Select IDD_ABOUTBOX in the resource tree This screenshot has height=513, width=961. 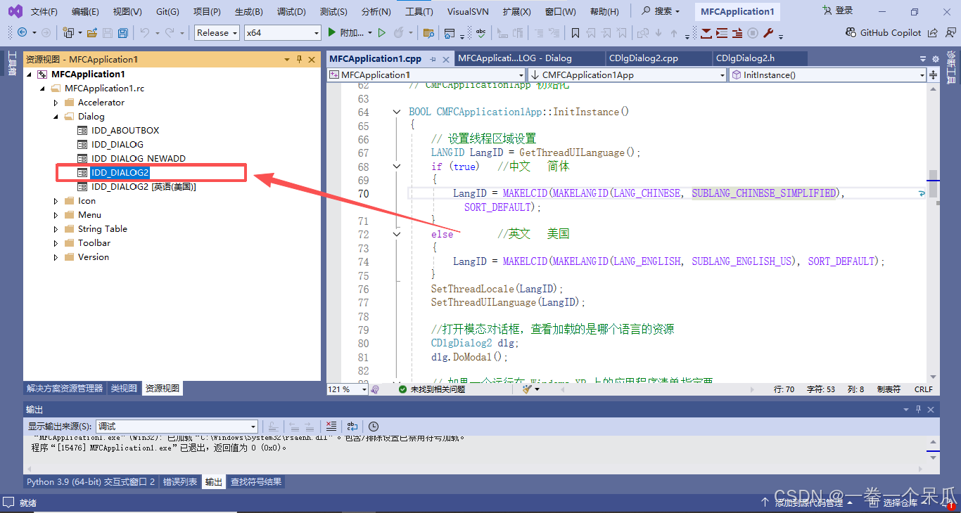click(125, 131)
